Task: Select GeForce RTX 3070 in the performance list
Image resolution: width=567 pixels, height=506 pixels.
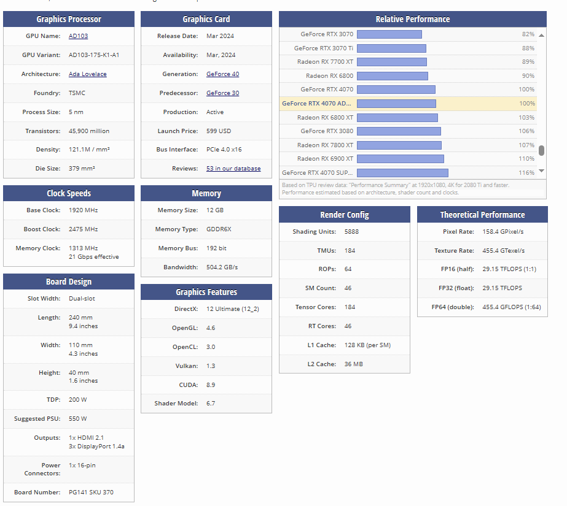Action: click(x=327, y=34)
